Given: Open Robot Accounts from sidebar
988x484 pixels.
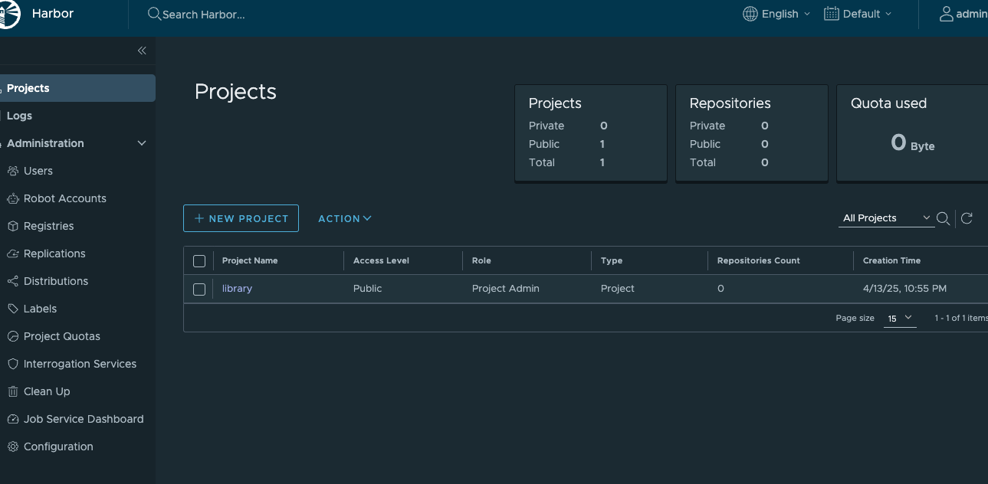Looking at the screenshot, I should pos(64,198).
